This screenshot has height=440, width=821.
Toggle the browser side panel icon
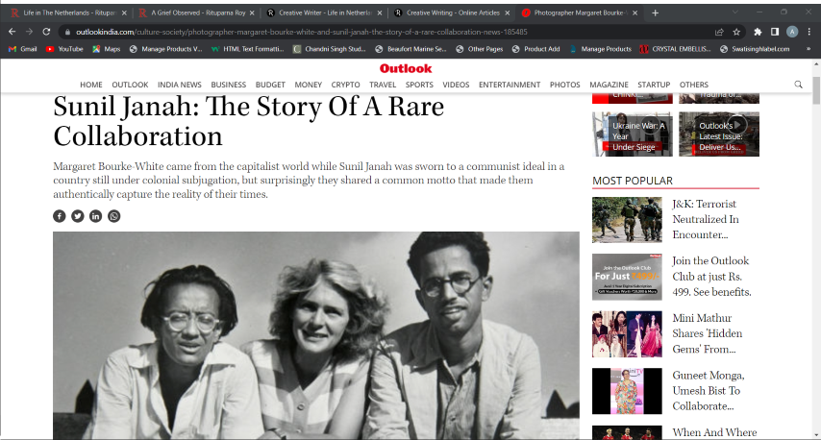click(x=775, y=32)
